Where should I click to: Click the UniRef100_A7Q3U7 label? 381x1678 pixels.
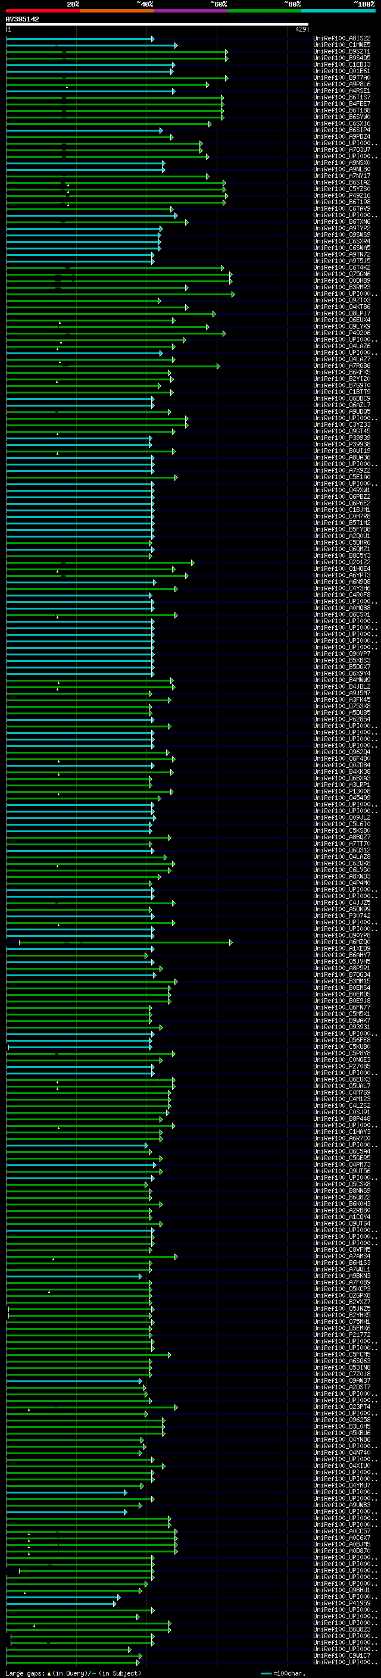pos(342,150)
